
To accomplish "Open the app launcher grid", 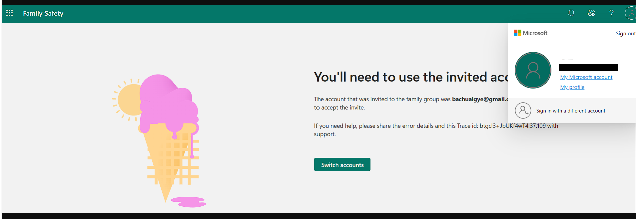I will click(9, 13).
